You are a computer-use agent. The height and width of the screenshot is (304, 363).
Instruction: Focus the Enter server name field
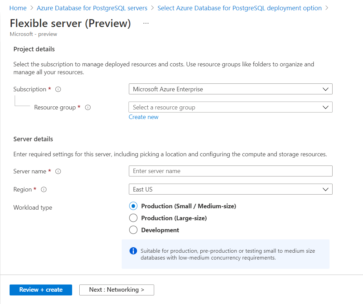click(230, 171)
